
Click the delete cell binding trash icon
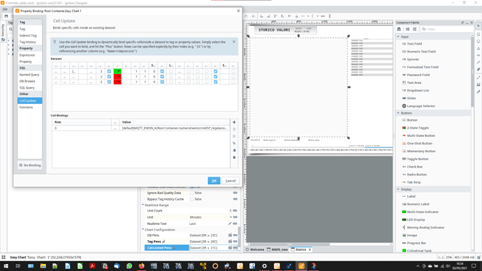[234, 129]
